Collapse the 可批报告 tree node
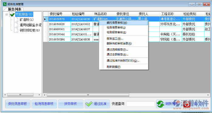This screenshot has width=212, height=113. (x=6, y=14)
